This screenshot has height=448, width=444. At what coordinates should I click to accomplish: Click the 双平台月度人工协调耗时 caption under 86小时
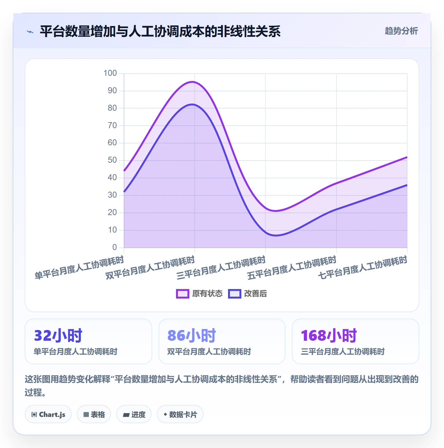coord(209,352)
